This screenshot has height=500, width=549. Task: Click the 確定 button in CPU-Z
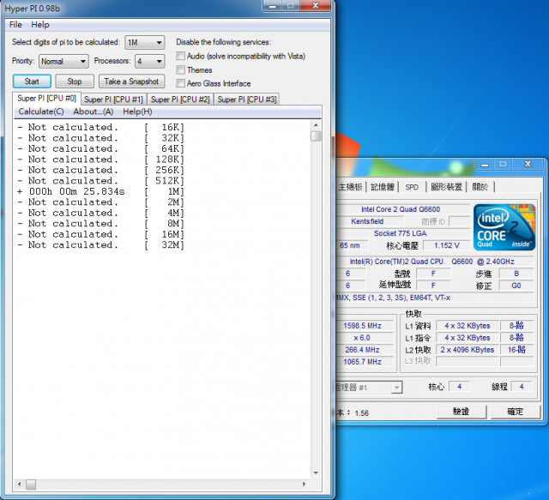(516, 412)
